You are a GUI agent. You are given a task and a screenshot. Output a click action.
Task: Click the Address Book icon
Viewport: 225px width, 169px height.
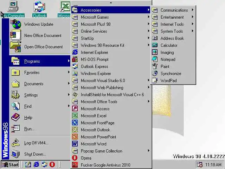155,38
